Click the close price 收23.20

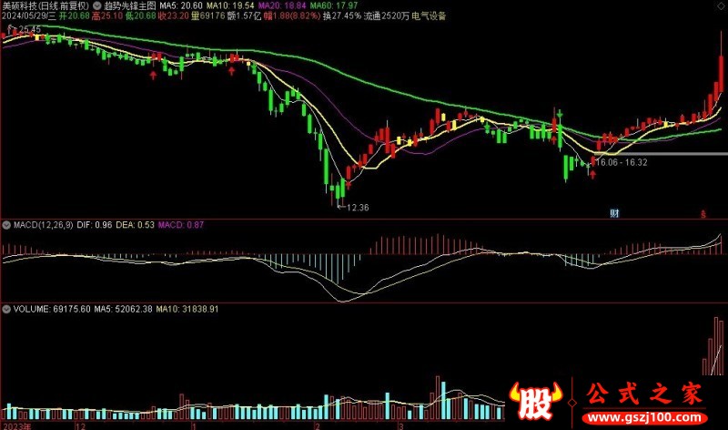pyautogui.click(x=173, y=16)
